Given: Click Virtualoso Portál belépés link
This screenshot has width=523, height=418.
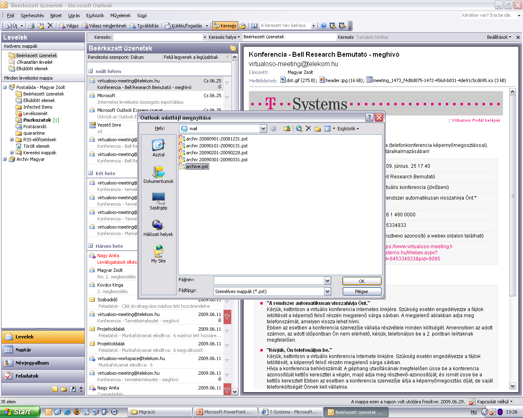Looking at the screenshot, I should (476, 120).
